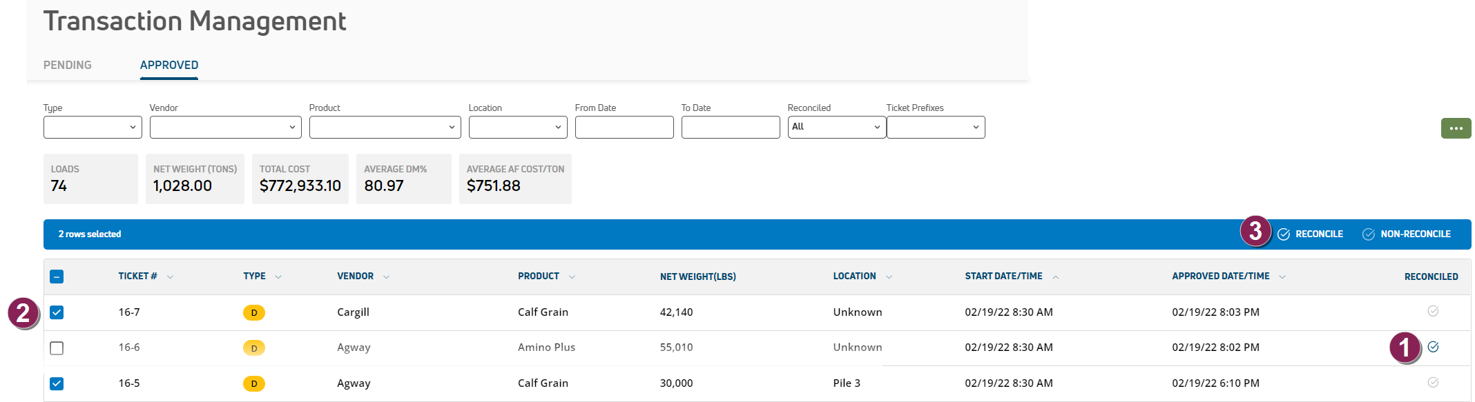Switch to the Pending tab
This screenshot has width=1475, height=402.
click(68, 65)
